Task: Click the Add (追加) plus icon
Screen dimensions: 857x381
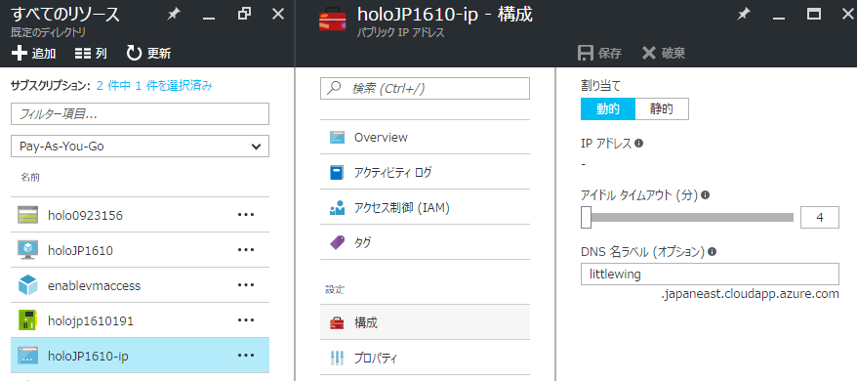Action: 20,53
